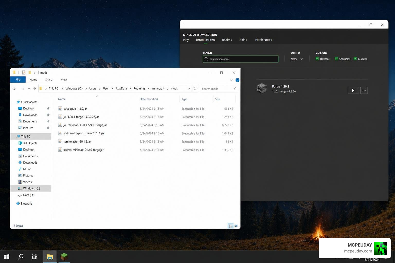Click the AppData breadcrumb in address bar

pyautogui.click(x=121, y=89)
